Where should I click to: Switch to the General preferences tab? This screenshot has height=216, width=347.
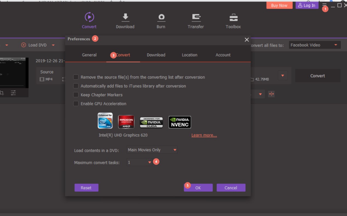[x=89, y=55]
